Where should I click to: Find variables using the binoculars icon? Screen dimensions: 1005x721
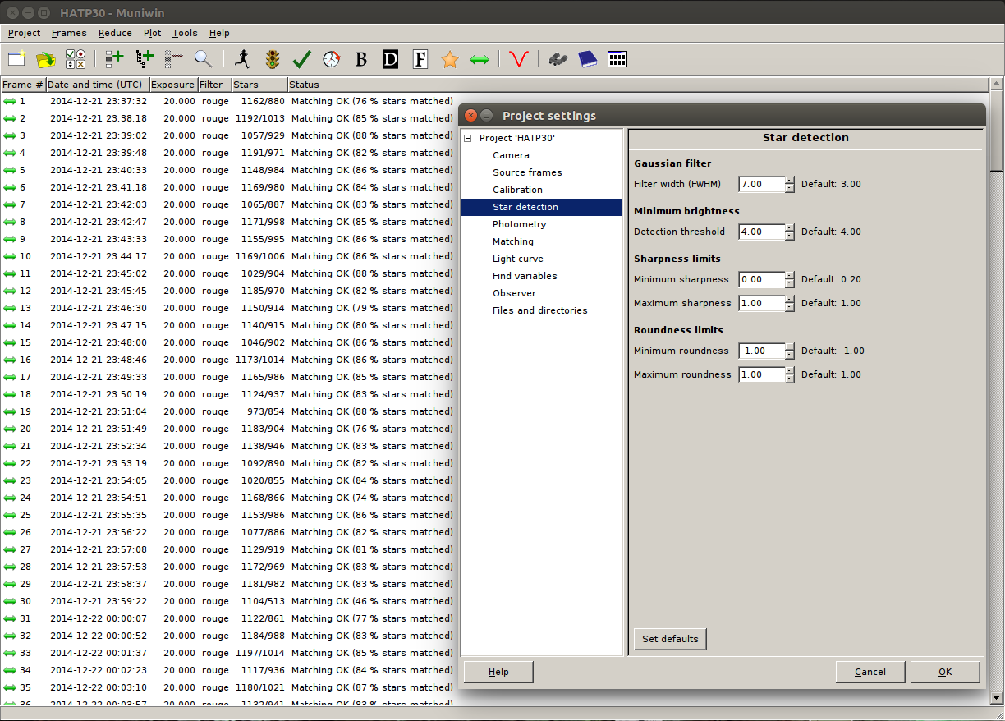[558, 59]
